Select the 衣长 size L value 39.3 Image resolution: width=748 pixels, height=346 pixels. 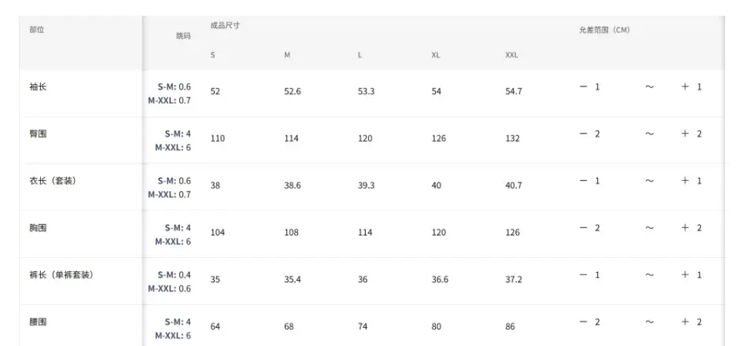click(366, 185)
